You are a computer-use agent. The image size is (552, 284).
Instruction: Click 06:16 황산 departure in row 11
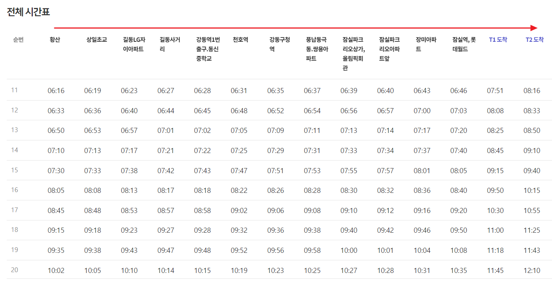coord(56,91)
